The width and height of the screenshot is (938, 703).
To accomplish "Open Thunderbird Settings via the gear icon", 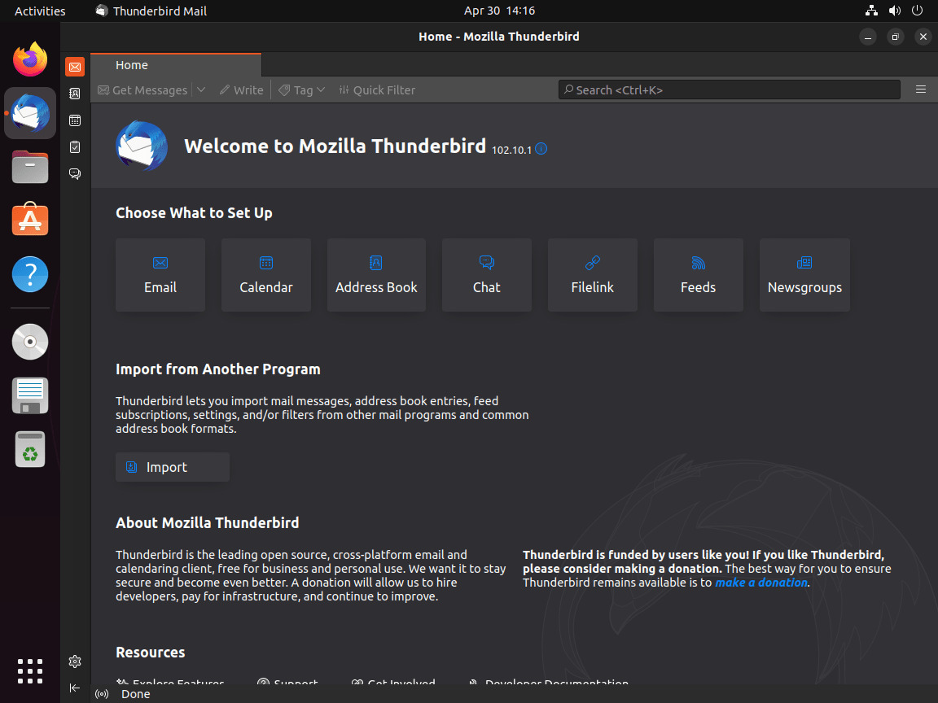I will [x=74, y=662].
